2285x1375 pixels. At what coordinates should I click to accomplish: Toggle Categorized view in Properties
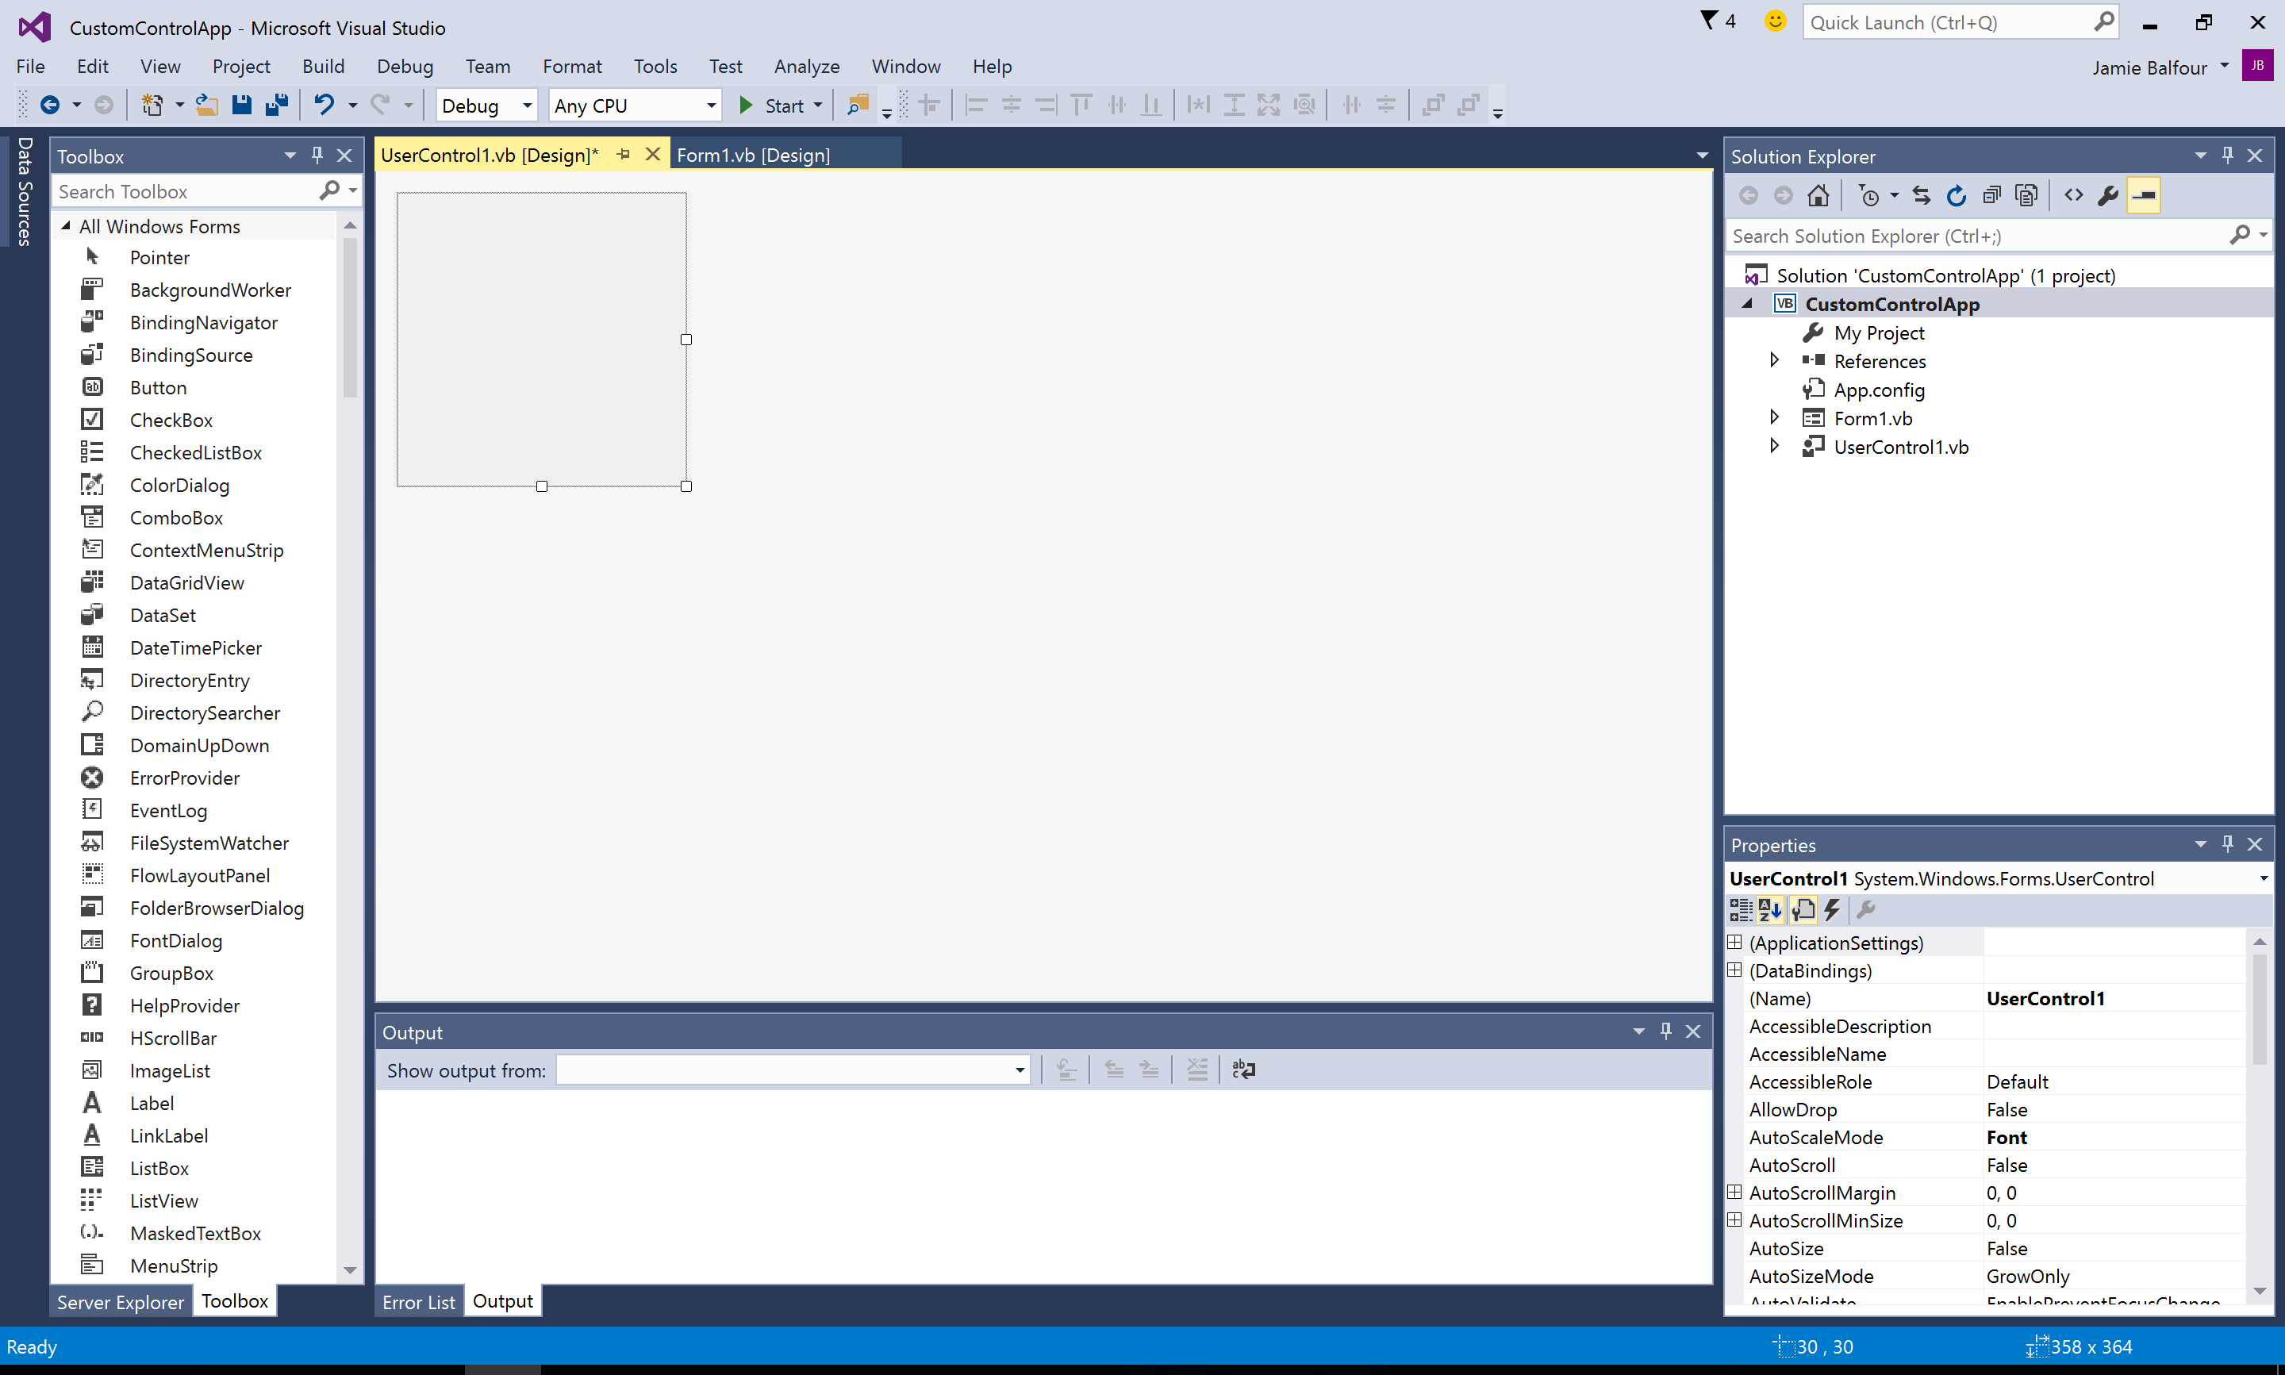click(1741, 910)
